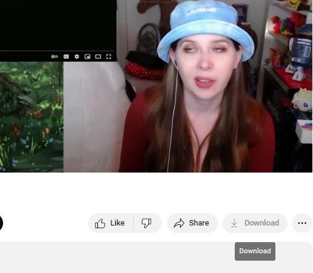Image resolution: width=313 pixels, height=273 pixels.
Task: Open the Share dialog
Action: (192, 223)
